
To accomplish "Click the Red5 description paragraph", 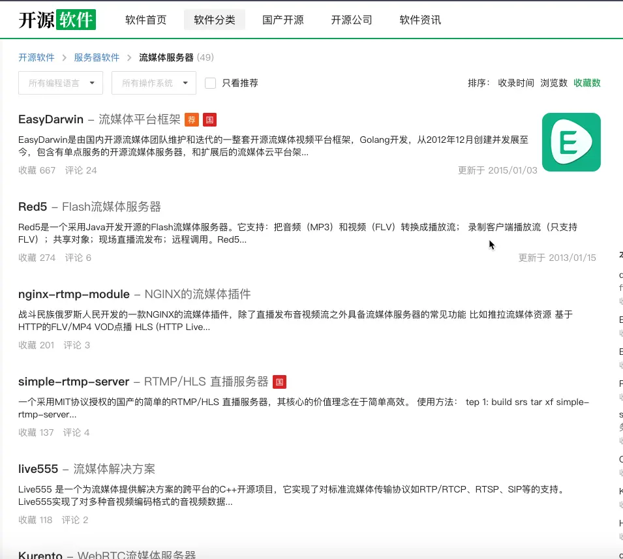I will [x=297, y=234].
